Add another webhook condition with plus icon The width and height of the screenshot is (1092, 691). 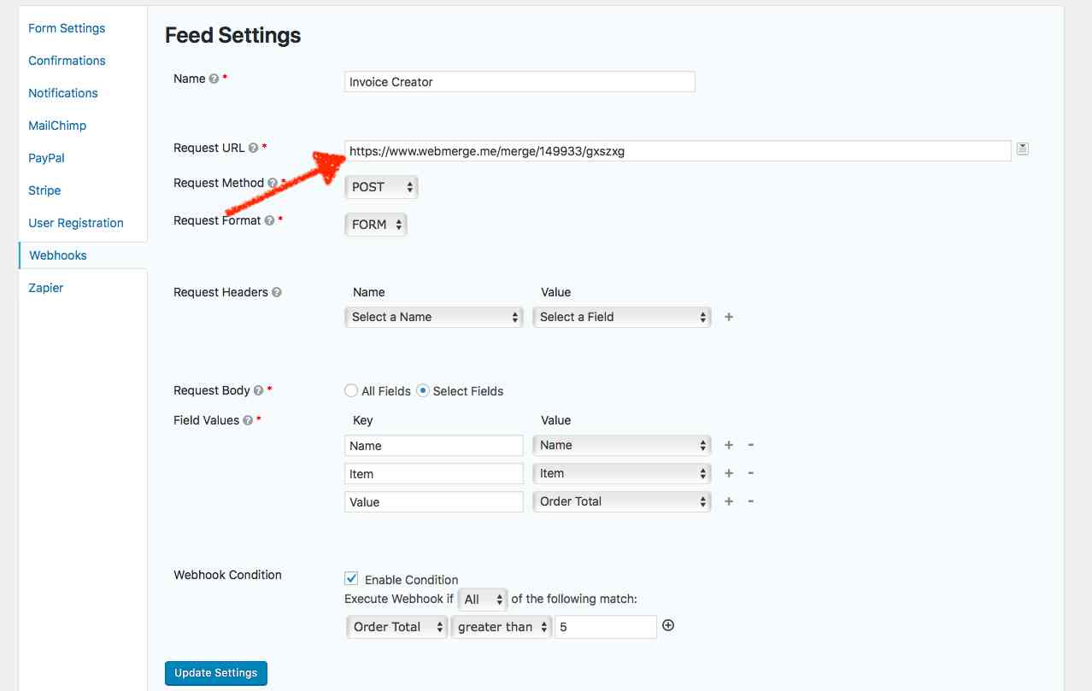667,626
